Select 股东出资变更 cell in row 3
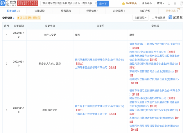The width and height of the screenshot is (183, 133). click(x=50, y=110)
